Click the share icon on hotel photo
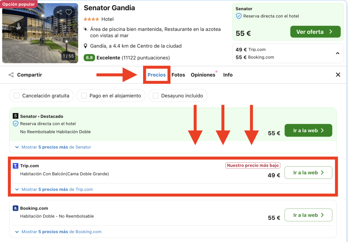This screenshot has width=348, height=242. (x=59, y=12)
